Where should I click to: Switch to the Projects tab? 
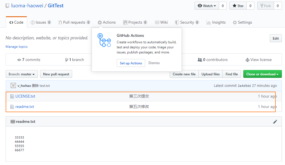(x=135, y=22)
